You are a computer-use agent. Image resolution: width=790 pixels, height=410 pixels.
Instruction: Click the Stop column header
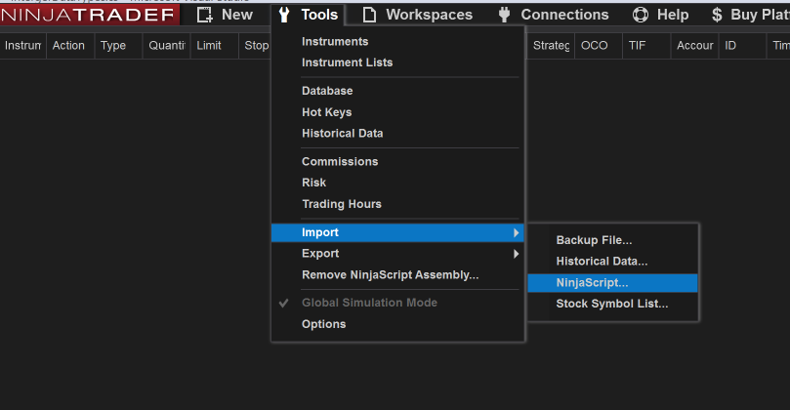[255, 45]
